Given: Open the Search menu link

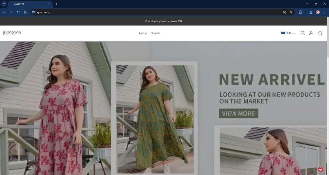Looking at the screenshot, I should coord(155,33).
